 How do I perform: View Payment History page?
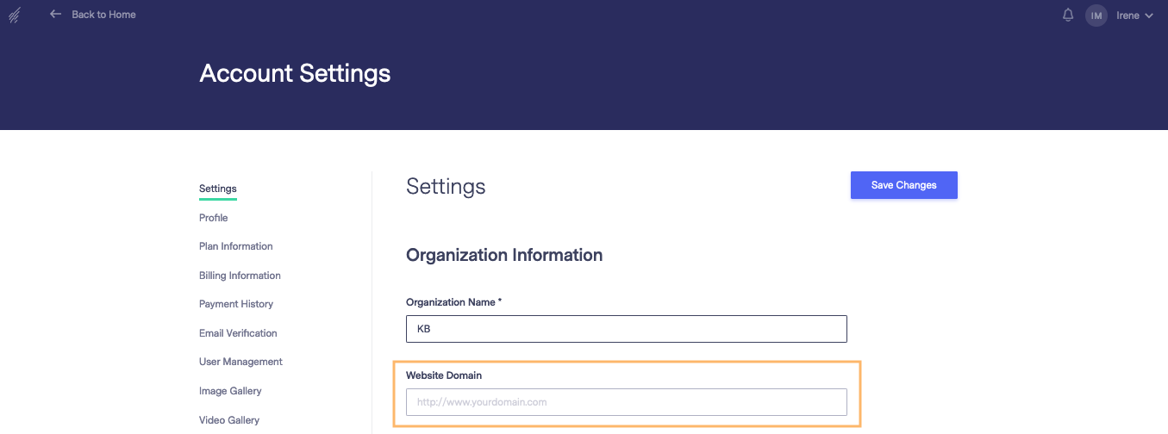point(236,304)
